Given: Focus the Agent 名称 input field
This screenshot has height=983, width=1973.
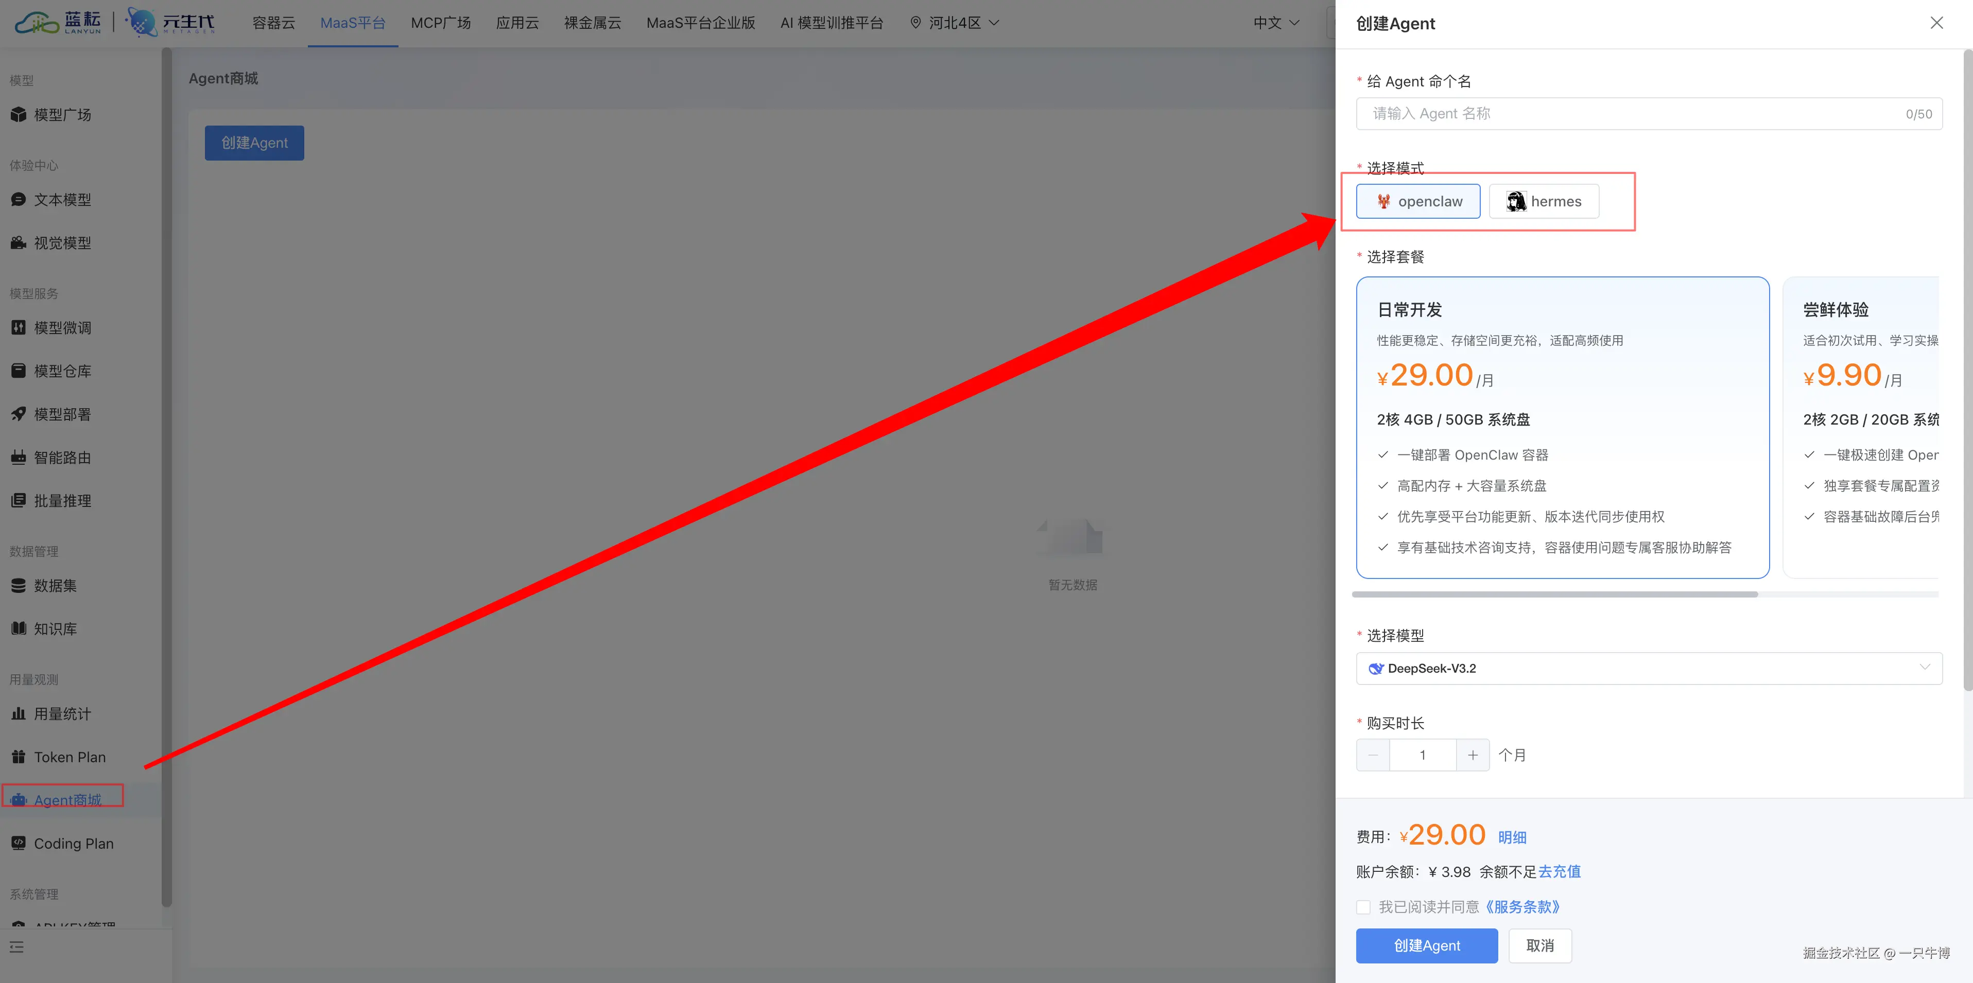Looking at the screenshot, I should point(1648,113).
